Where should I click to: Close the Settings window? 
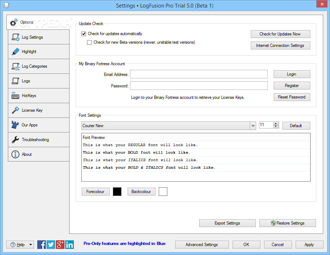(x=322, y=4)
